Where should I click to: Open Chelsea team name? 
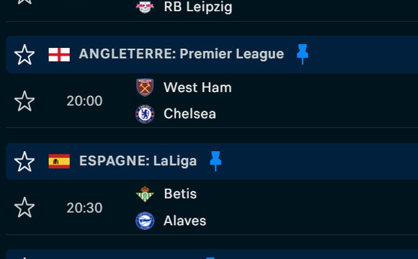[x=189, y=113]
